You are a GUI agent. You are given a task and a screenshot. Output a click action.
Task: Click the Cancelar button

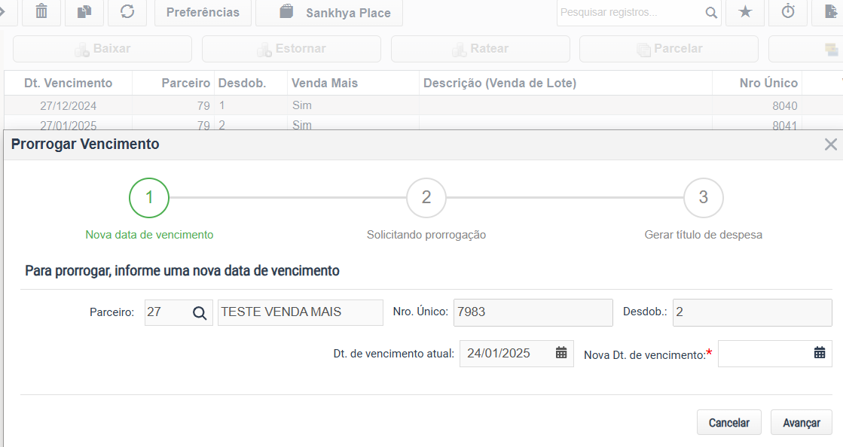(x=729, y=423)
